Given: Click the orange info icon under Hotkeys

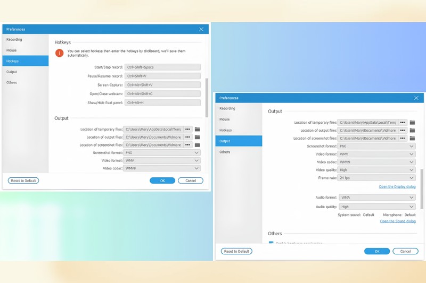Looking at the screenshot, I should point(59,53).
